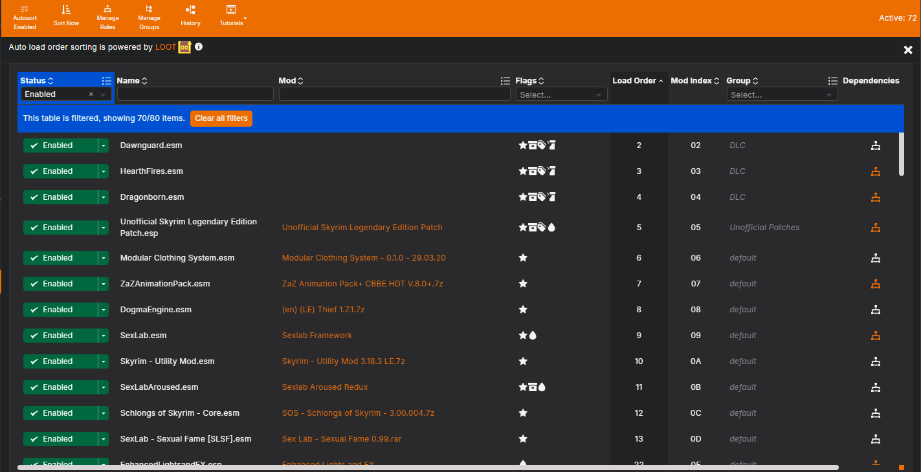Click the star flag icon for DogmaEngine.esm
The height and width of the screenshot is (472, 921).
(523, 310)
